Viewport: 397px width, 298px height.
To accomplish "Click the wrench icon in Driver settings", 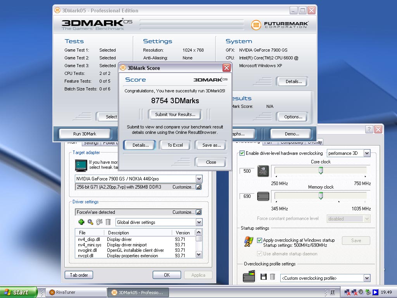I will coord(99,222).
